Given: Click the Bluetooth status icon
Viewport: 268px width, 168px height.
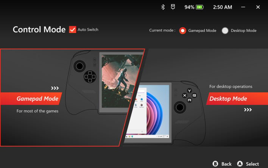Looking at the screenshot, I should (x=163, y=7).
